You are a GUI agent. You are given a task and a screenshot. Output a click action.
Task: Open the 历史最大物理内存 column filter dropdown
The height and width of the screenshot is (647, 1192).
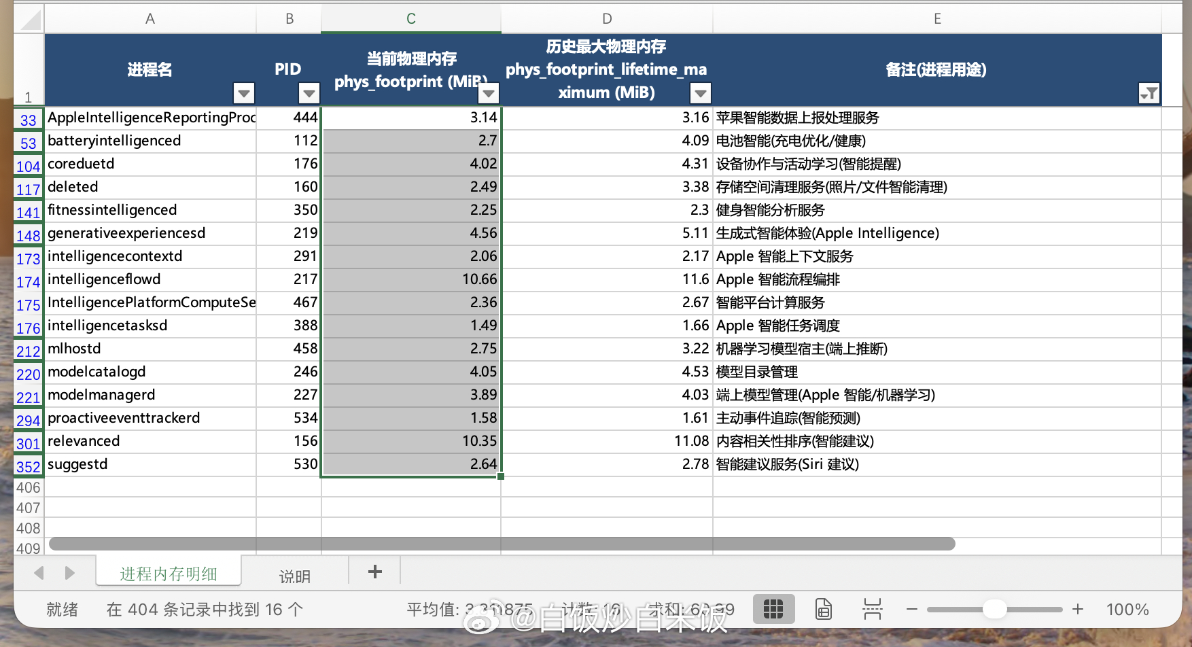point(700,92)
